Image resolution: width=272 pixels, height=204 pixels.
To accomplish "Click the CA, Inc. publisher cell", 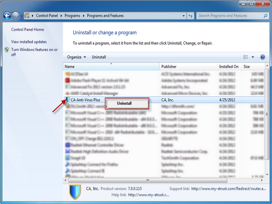I will pos(168,100).
